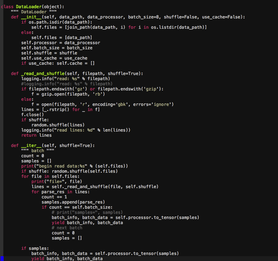Select the __iter__ method definition
Screen dimensions: 278x261
click(x=31, y=145)
